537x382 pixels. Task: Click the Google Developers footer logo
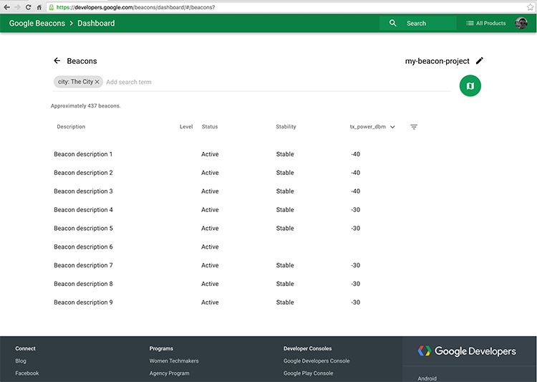(x=467, y=351)
